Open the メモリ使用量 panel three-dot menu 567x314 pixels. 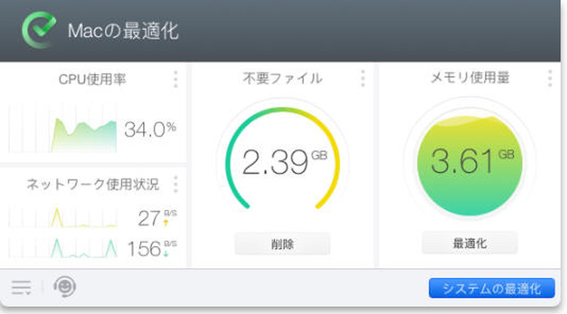coord(550,79)
